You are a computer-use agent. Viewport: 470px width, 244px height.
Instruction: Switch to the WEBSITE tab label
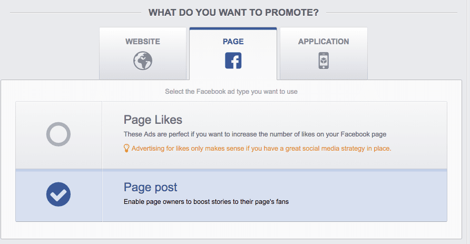[142, 42]
